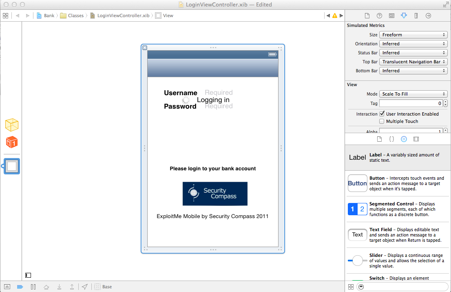
Task: Close the view canvas with X button
Action: coord(145,48)
